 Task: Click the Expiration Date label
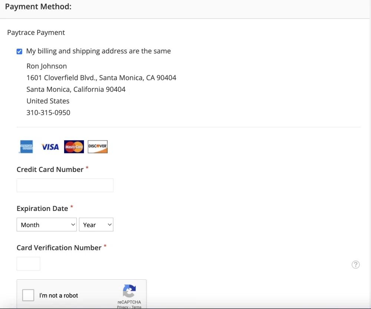[x=42, y=209]
